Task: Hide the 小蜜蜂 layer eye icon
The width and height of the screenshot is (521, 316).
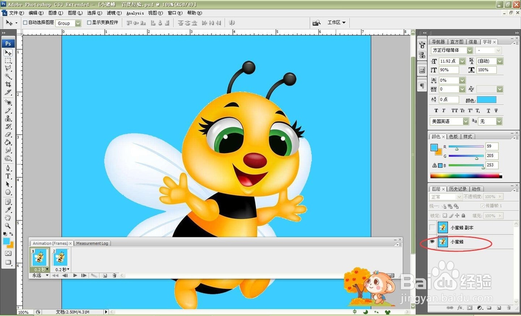Action: pyautogui.click(x=432, y=242)
